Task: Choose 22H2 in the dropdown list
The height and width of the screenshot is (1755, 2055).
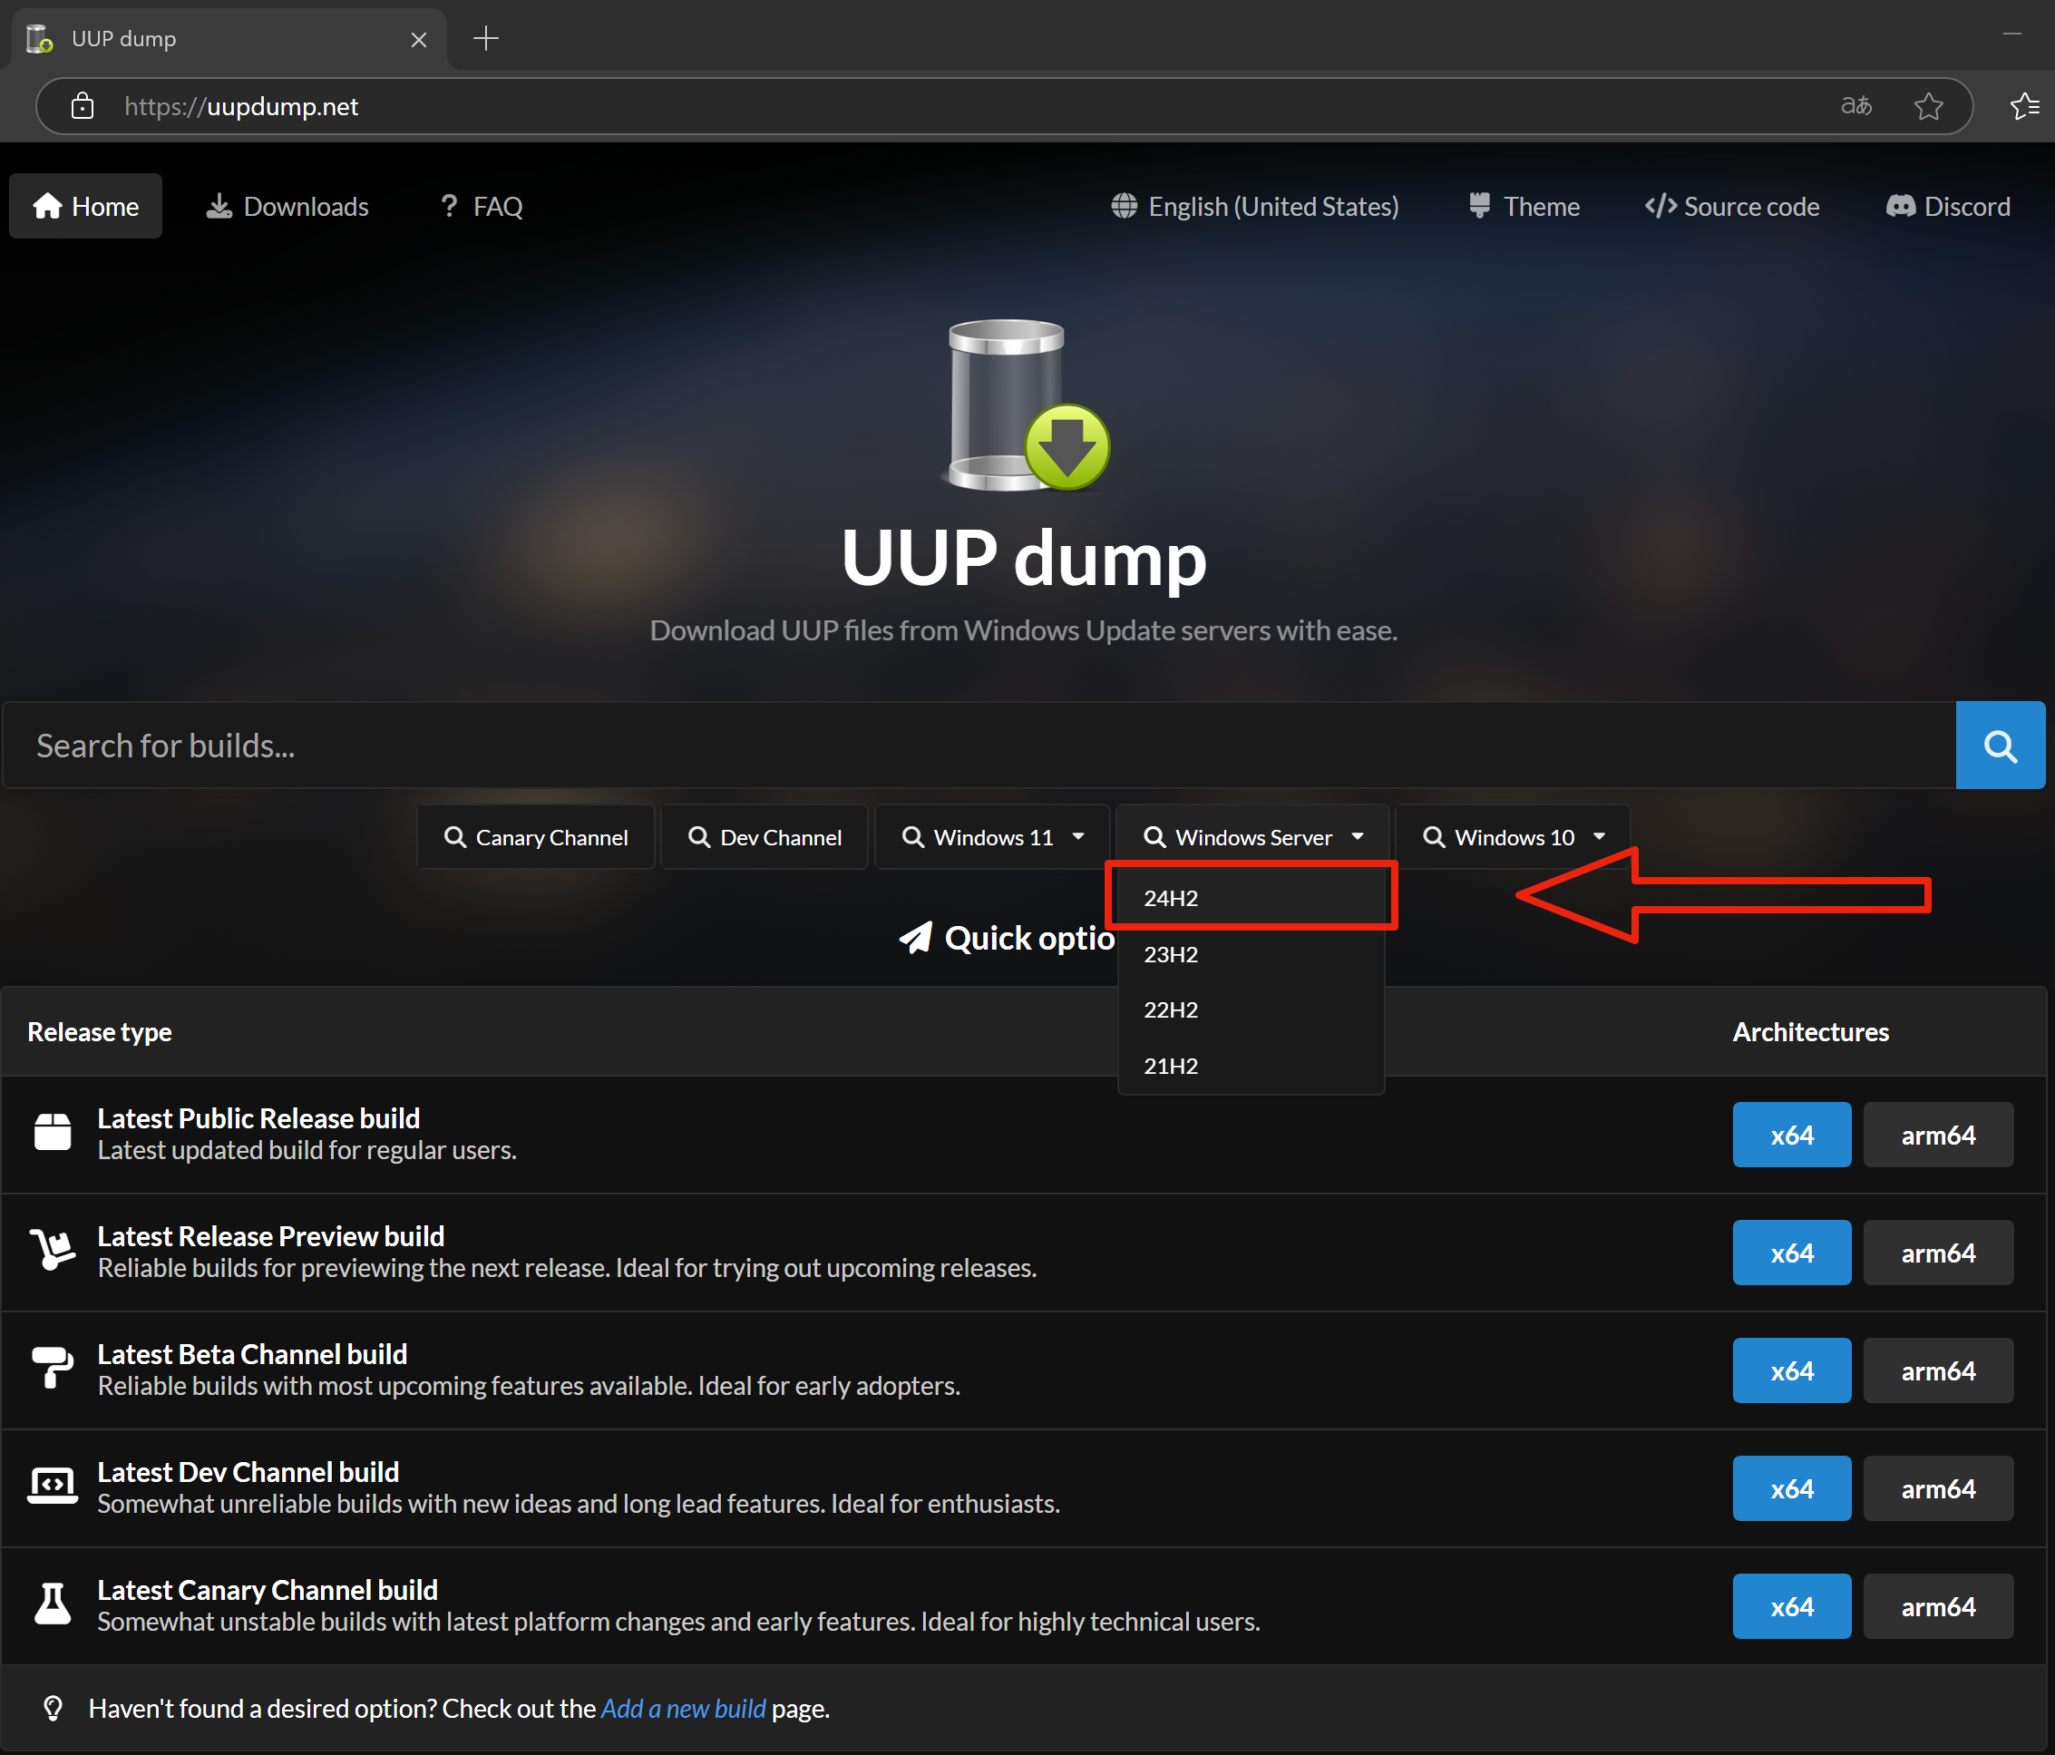Action: point(1172,1010)
